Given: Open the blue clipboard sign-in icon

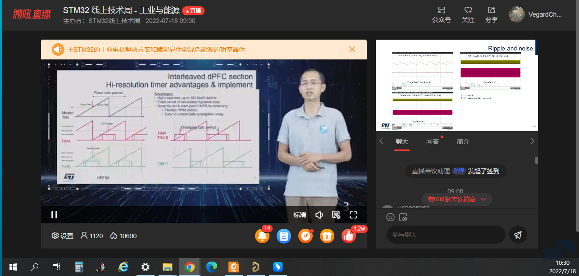Looking at the screenshot, I should tap(284, 236).
